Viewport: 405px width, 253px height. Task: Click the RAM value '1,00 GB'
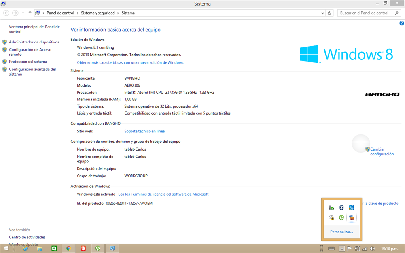[131, 99]
